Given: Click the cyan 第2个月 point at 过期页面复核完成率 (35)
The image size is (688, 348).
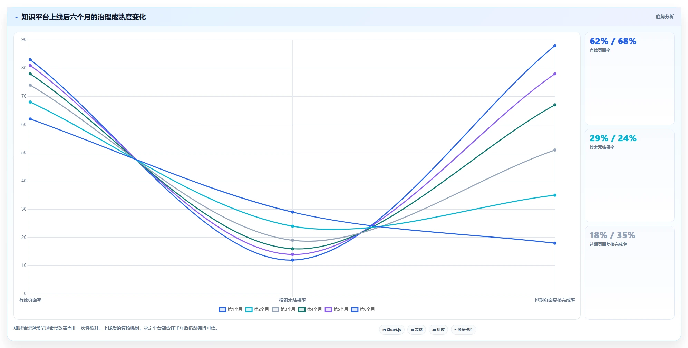Looking at the screenshot, I should [555, 195].
